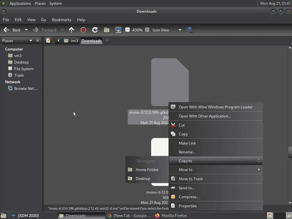Click the red Stop loading icon
Image resolution: width=292 pixels, height=219 pixels.
click(x=83, y=30)
